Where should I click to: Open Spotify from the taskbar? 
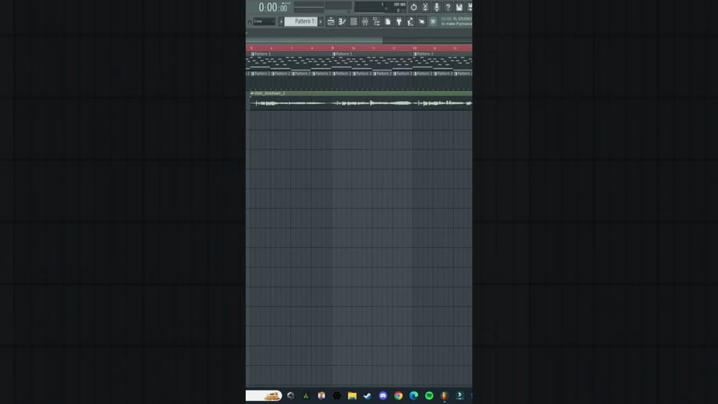[429, 396]
